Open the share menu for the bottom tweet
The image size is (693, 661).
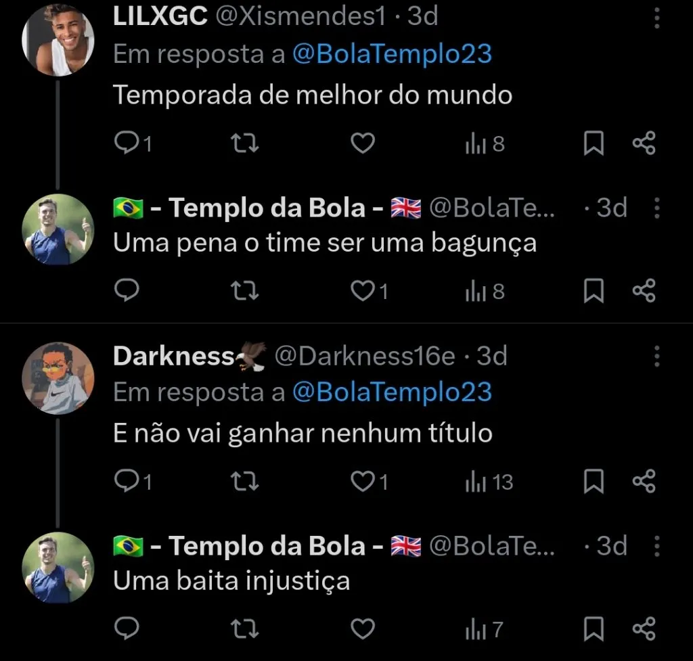point(643,629)
